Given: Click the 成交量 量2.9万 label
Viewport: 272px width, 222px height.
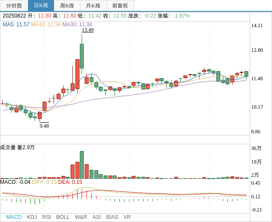Looking at the screenshot, I should [x=18, y=147].
